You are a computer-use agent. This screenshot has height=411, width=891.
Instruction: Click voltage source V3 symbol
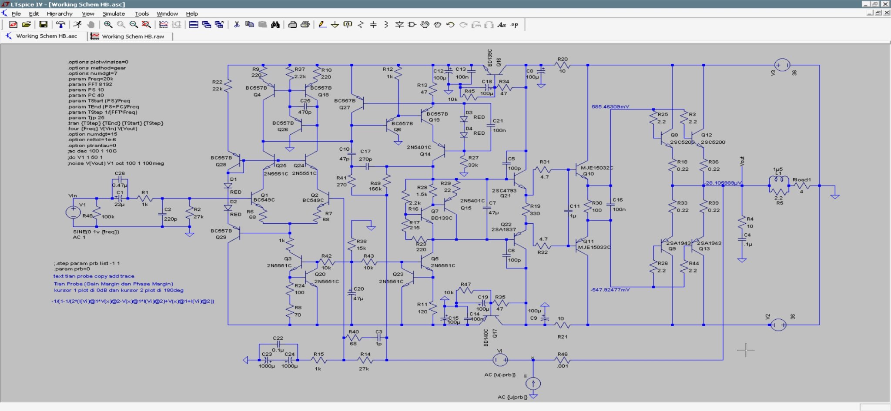(x=782, y=65)
